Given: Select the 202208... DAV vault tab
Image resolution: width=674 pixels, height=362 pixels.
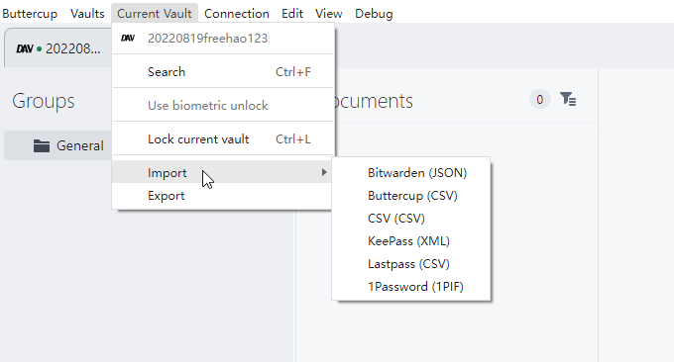Looking at the screenshot, I should coord(58,48).
